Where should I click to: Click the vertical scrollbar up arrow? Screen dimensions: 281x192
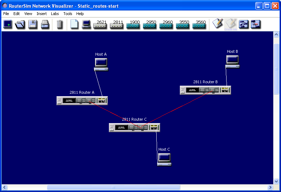pos(276,34)
